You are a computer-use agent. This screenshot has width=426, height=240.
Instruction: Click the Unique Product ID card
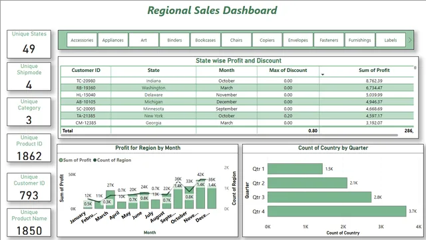tap(29, 148)
